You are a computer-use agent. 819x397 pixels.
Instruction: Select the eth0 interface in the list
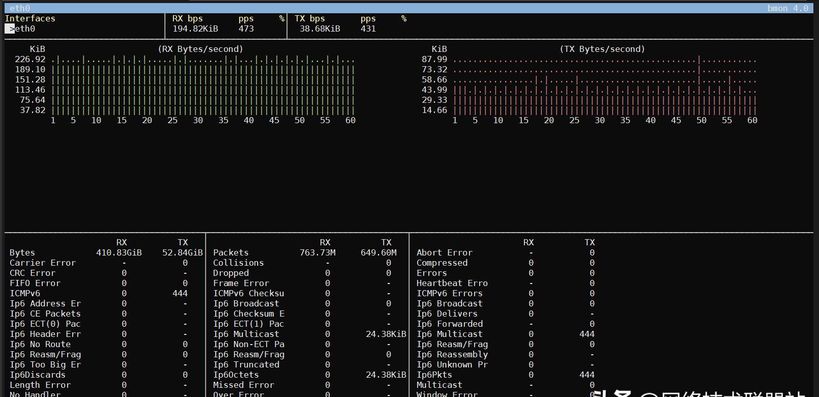coord(25,29)
